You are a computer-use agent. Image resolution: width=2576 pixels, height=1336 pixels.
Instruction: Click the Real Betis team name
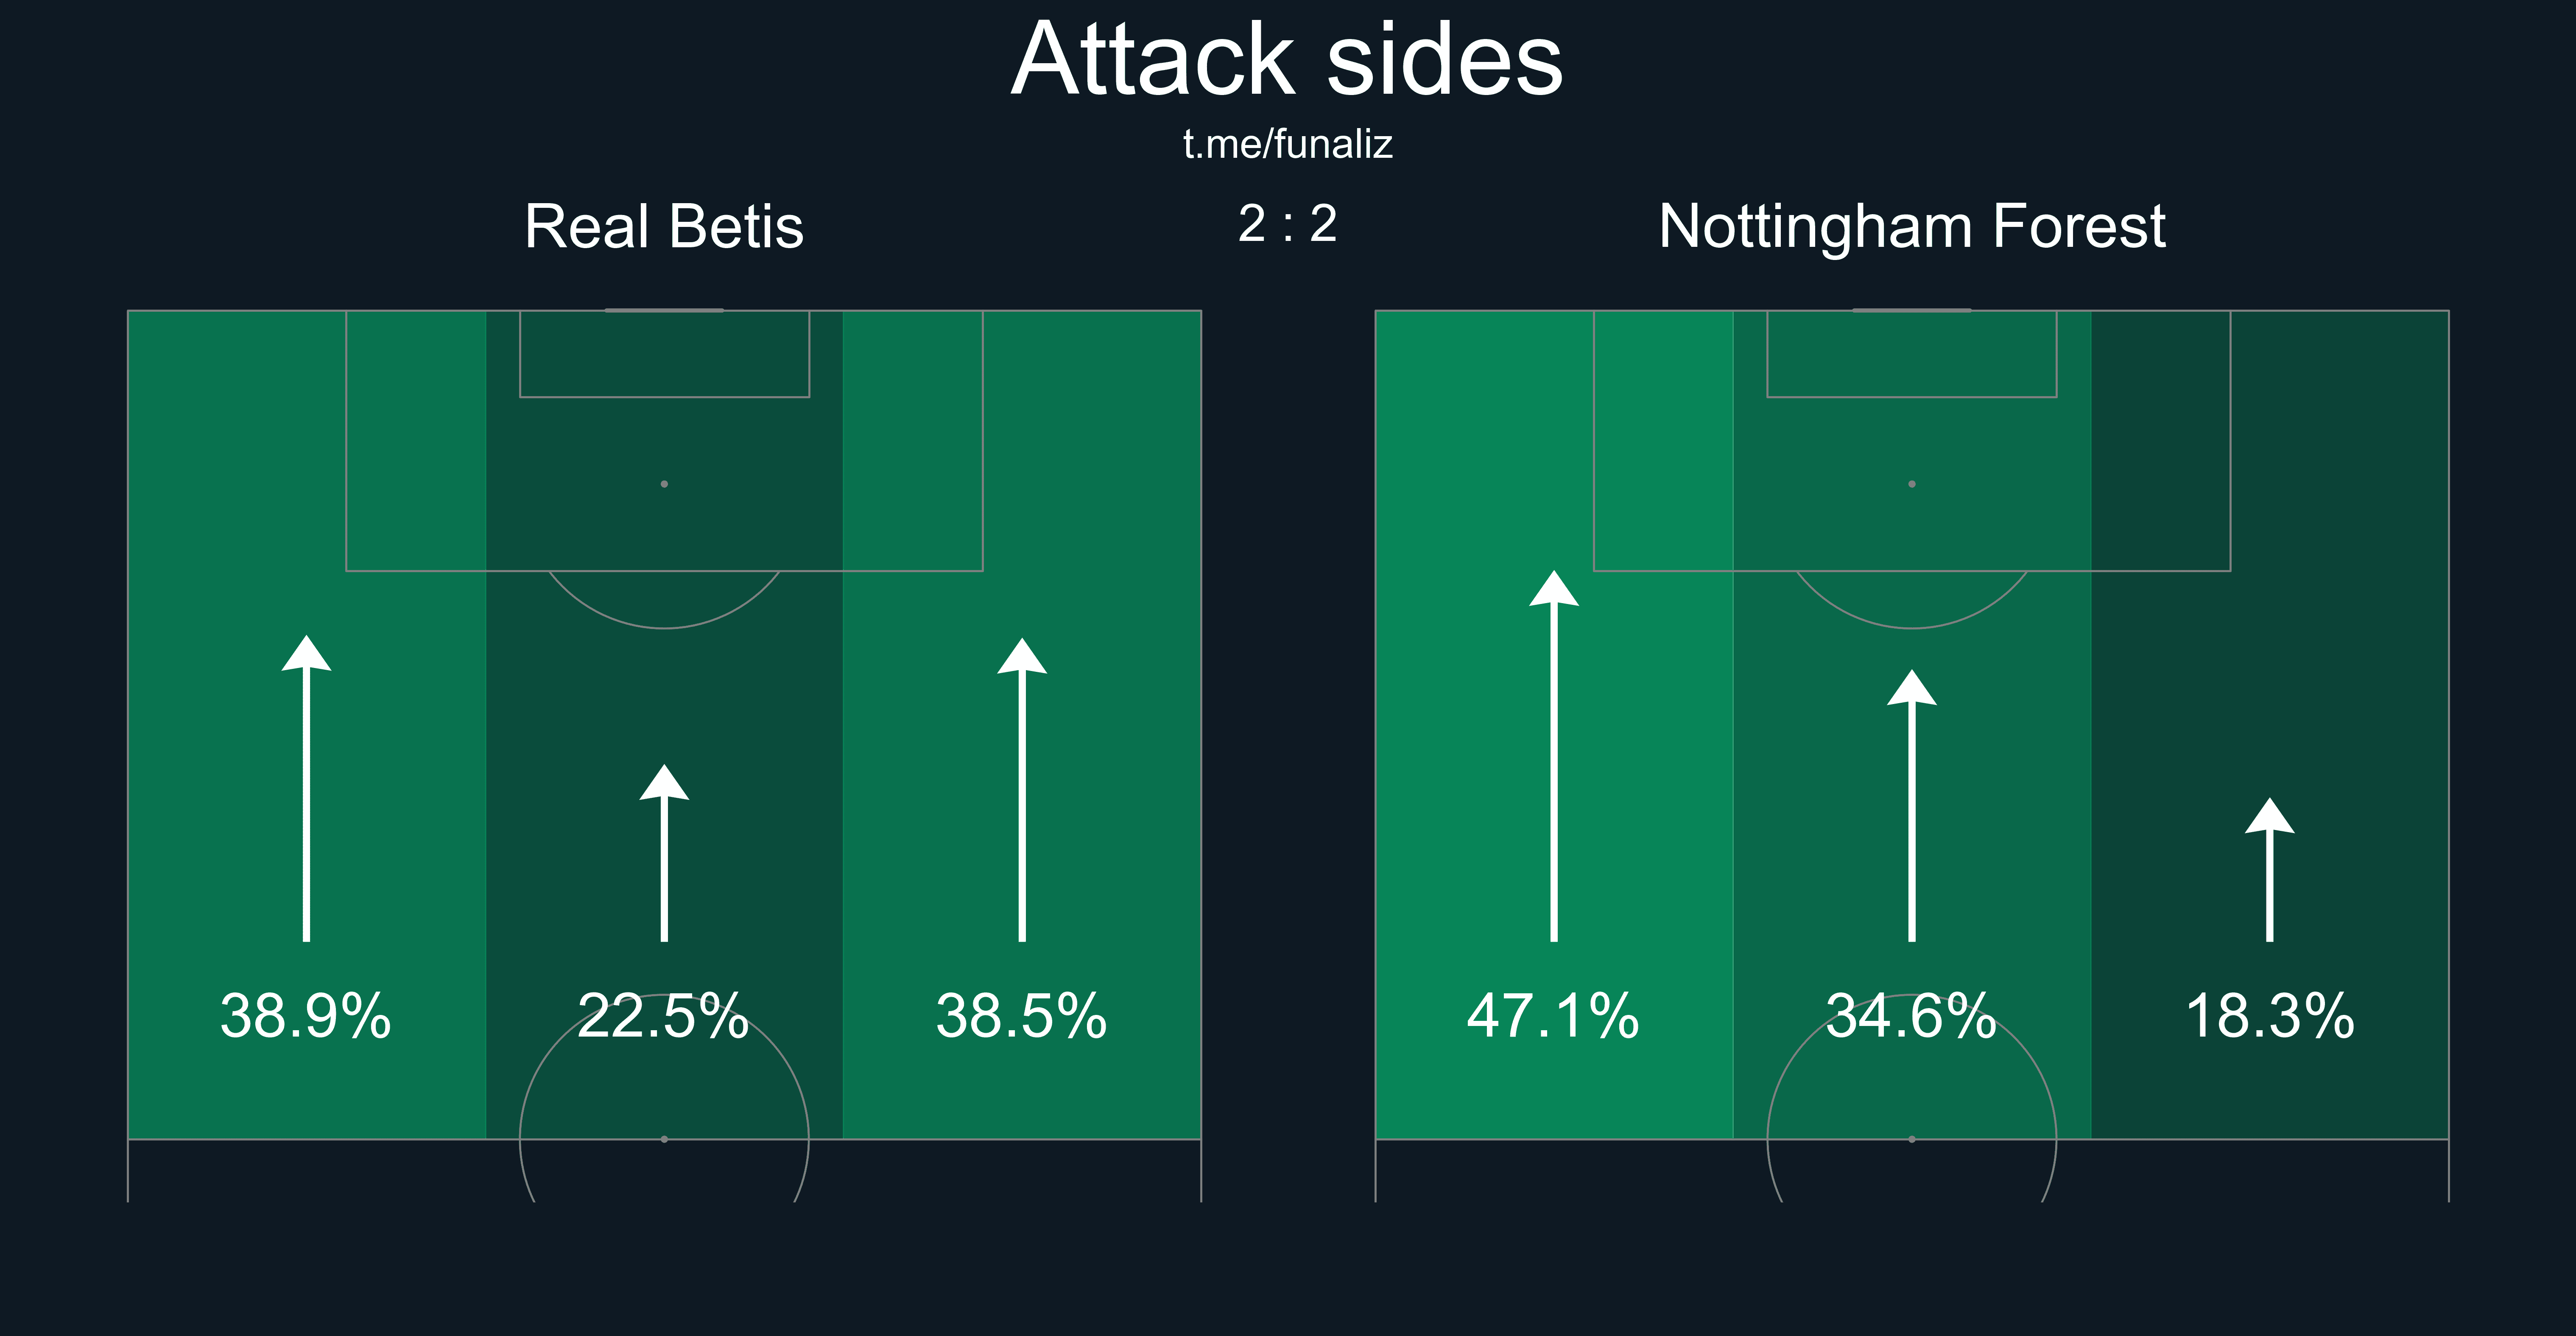point(664,226)
